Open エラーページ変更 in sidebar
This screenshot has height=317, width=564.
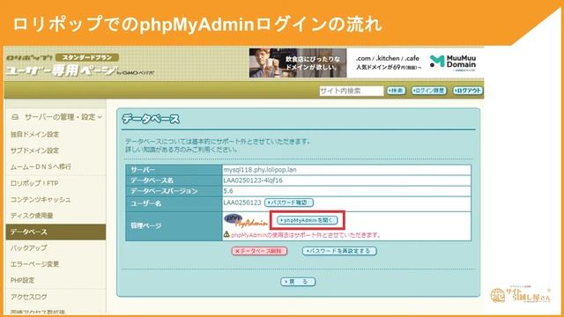(x=34, y=264)
